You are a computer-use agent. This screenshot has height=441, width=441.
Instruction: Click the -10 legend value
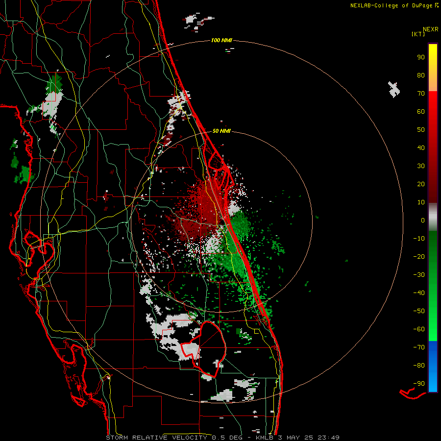(419, 239)
